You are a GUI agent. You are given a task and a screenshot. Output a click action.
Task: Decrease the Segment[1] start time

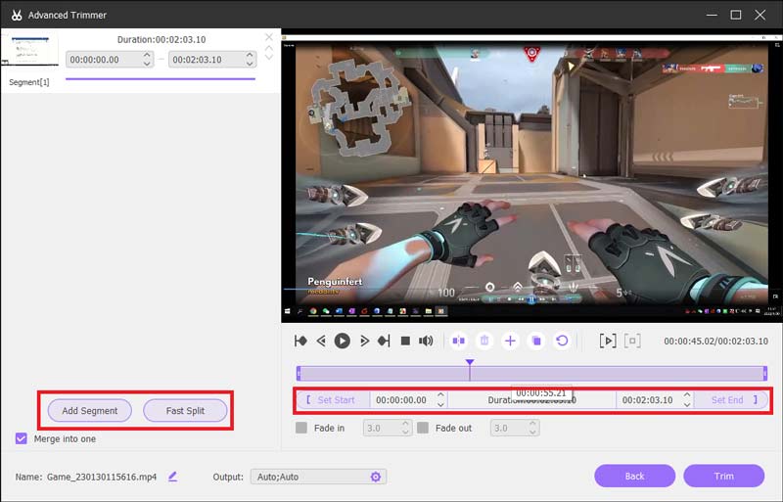point(147,63)
